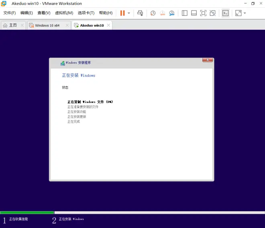Restore down the VMware Workstation window
Image resolution: width=265 pixels, height=228 pixels.
(253, 3)
